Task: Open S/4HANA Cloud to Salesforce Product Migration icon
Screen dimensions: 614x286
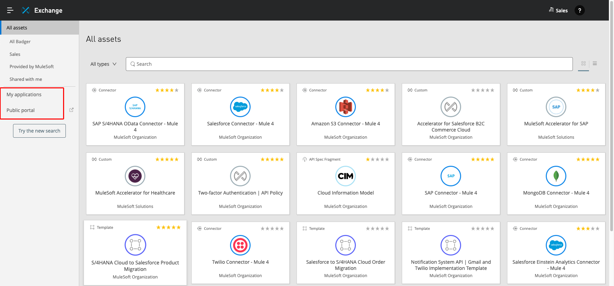Action: 135,245
